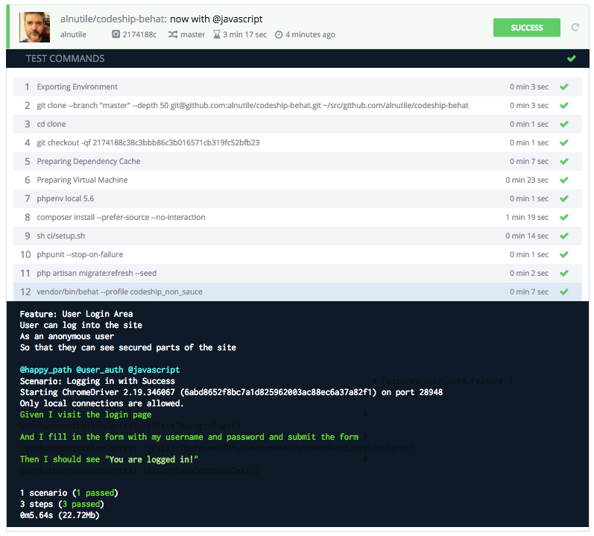The height and width of the screenshot is (536, 594).
Task: Click the user avatar thumbnail
Action: pyautogui.click(x=34, y=27)
